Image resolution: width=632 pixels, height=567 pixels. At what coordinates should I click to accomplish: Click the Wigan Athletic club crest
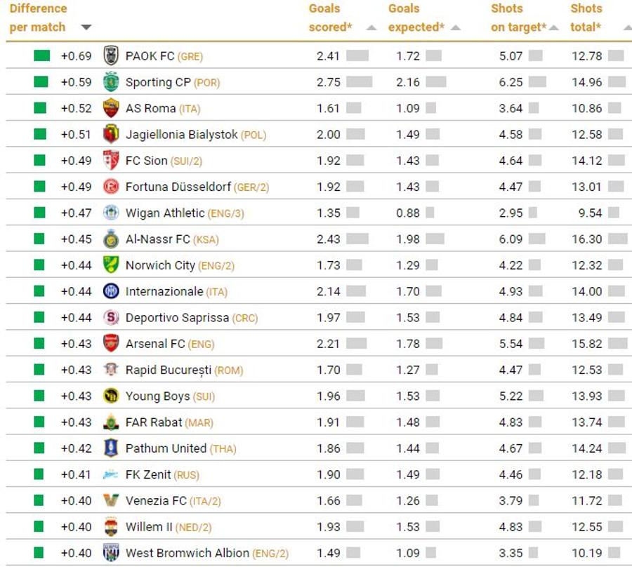click(111, 213)
